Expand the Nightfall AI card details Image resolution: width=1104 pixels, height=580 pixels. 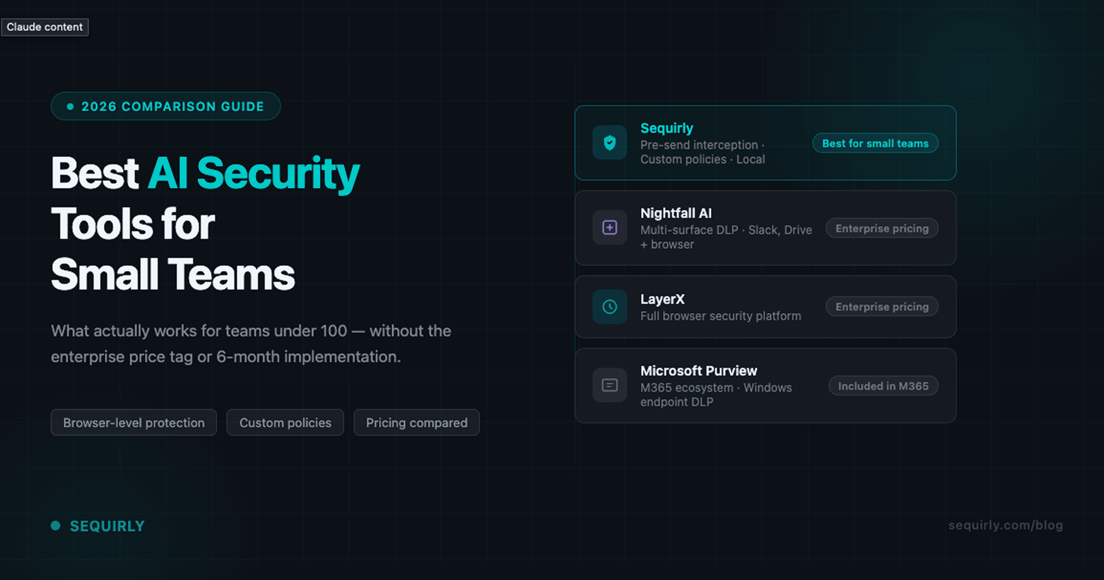[x=765, y=228]
